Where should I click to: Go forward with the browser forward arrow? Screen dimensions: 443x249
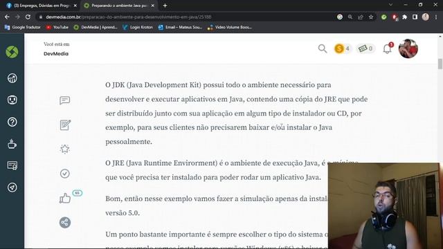coord(17,17)
